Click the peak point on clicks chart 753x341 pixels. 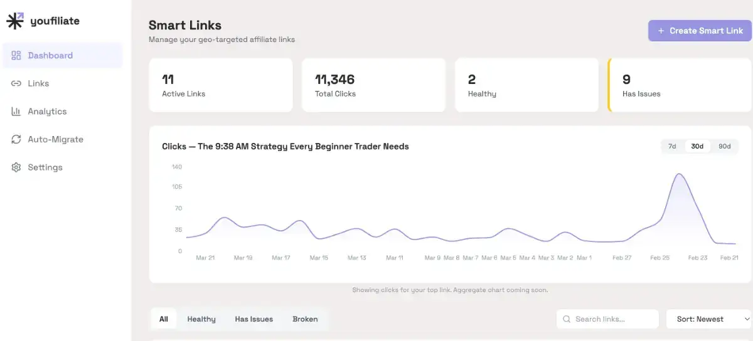[x=679, y=174]
